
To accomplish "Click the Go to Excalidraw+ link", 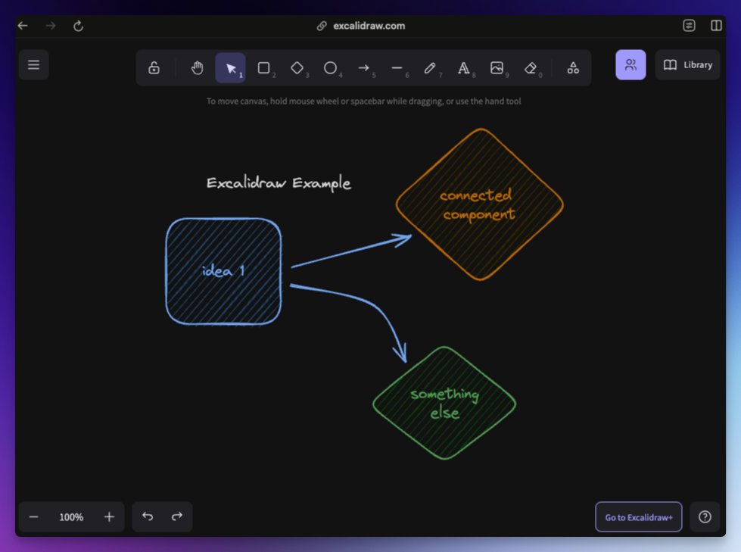I will point(639,517).
